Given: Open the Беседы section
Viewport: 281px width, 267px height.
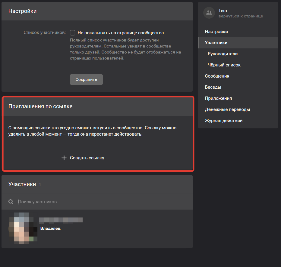Looking at the screenshot, I should pos(213,87).
